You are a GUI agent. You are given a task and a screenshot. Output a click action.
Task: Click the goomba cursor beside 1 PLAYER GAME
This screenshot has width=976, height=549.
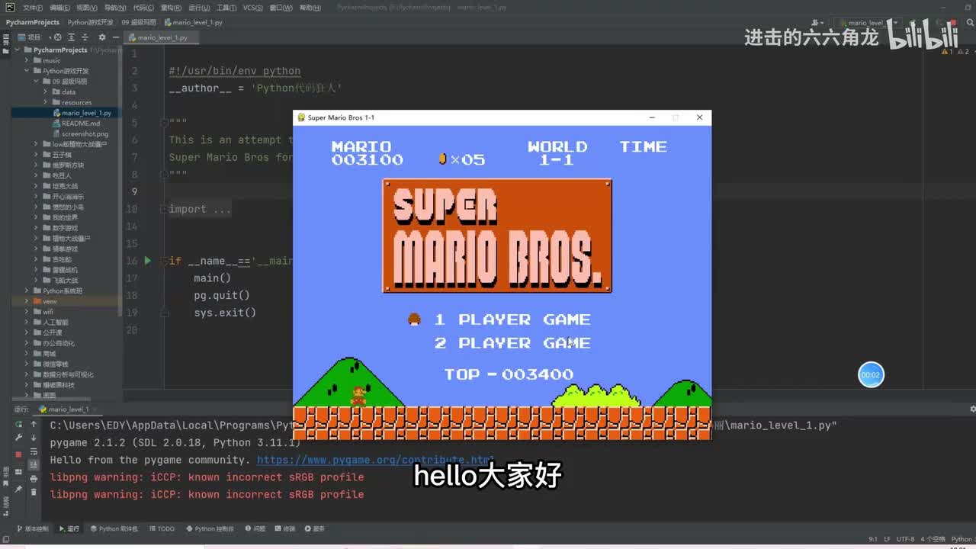coord(414,319)
